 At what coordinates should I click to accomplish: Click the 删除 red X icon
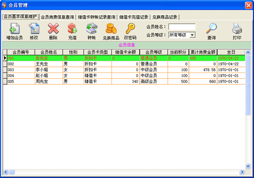(53, 29)
